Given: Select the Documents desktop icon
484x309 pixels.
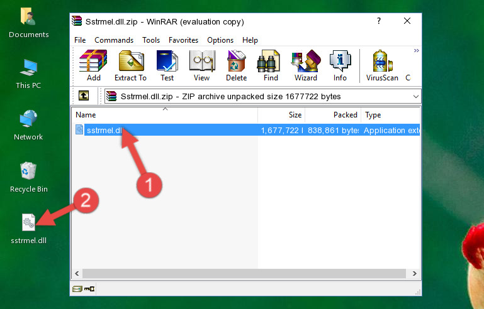Looking at the screenshot, I should point(29,23).
